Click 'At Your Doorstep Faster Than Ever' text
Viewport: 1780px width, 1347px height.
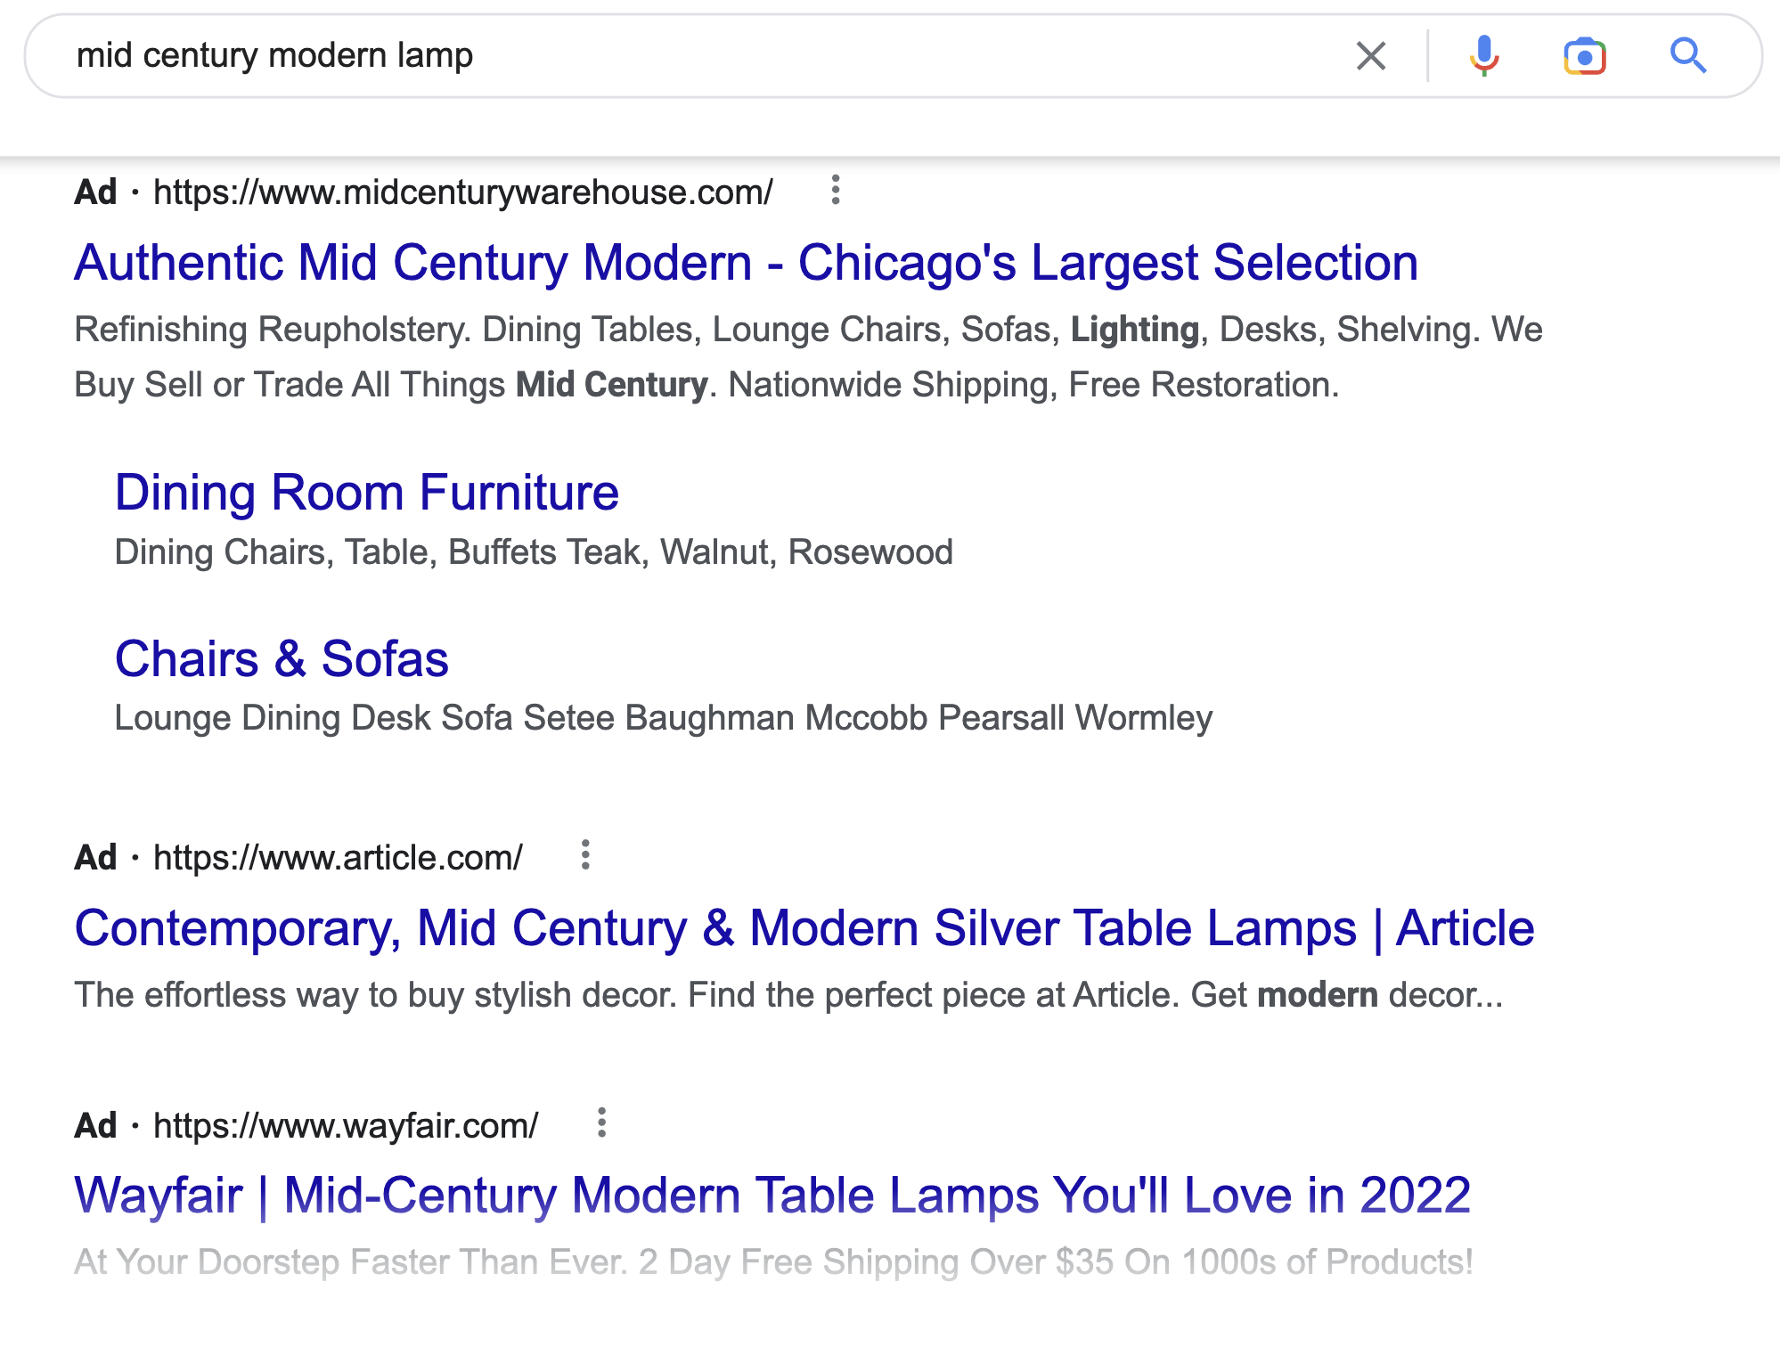coord(773,1262)
